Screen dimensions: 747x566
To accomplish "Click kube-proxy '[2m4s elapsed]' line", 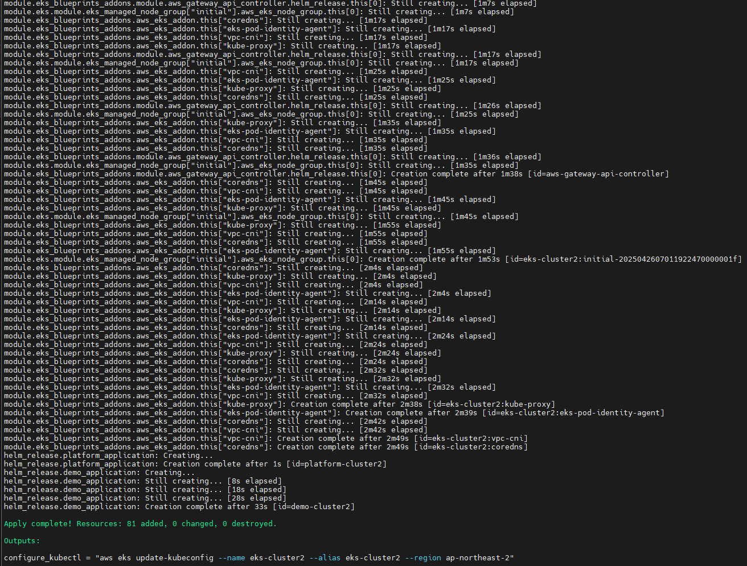I will (x=220, y=276).
